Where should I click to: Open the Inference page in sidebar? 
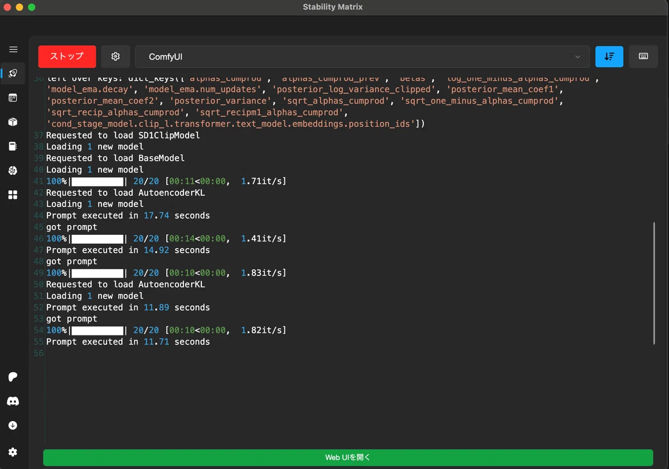click(x=13, y=98)
